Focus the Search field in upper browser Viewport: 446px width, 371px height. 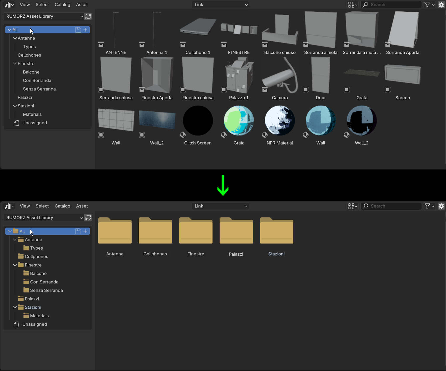coord(391,5)
